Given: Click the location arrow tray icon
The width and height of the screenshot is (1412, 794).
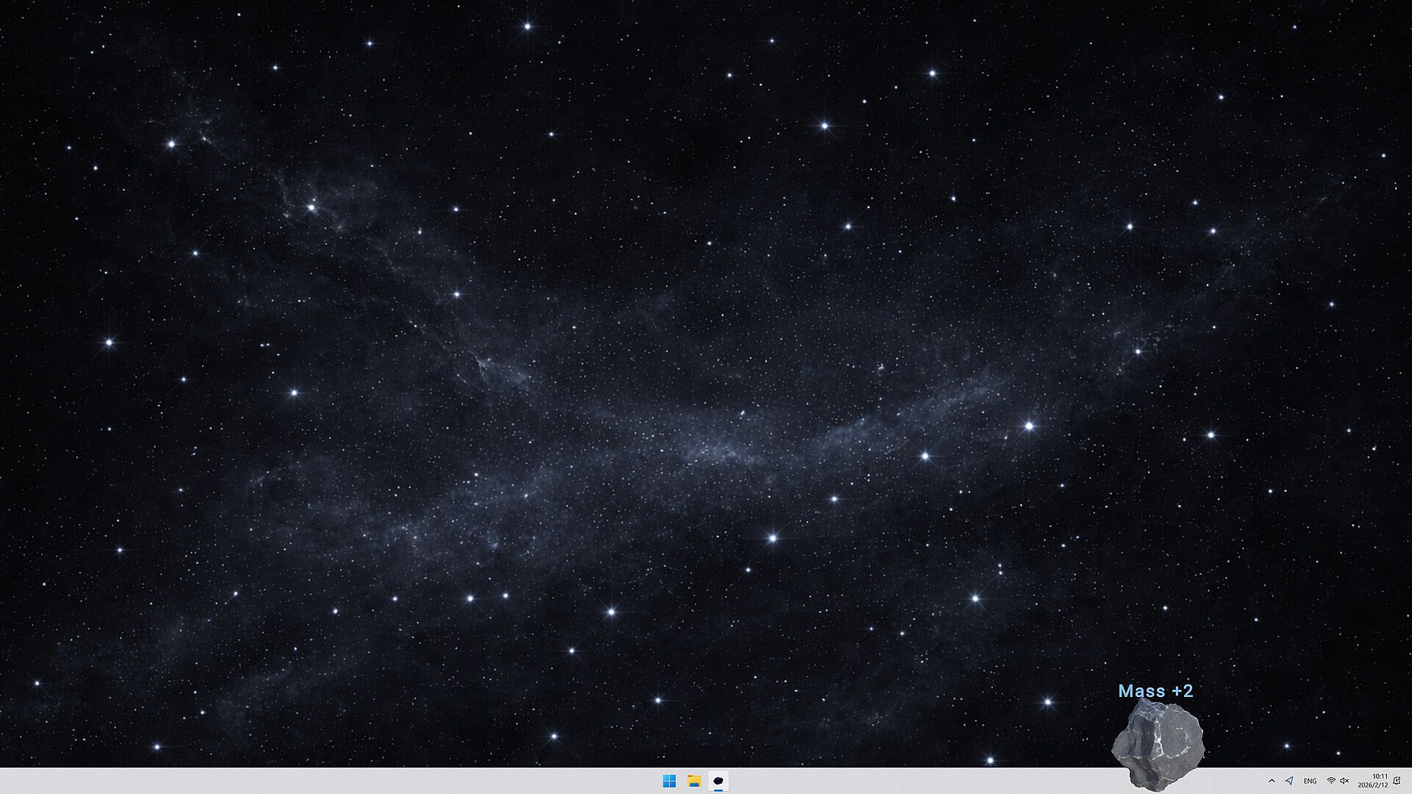Looking at the screenshot, I should pos(1289,781).
